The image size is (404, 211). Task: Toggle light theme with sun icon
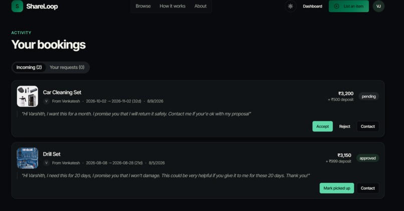point(290,6)
